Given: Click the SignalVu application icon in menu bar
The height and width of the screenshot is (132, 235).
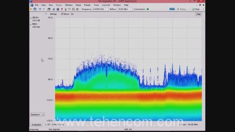Looking at the screenshot, I should tap(32, 5).
